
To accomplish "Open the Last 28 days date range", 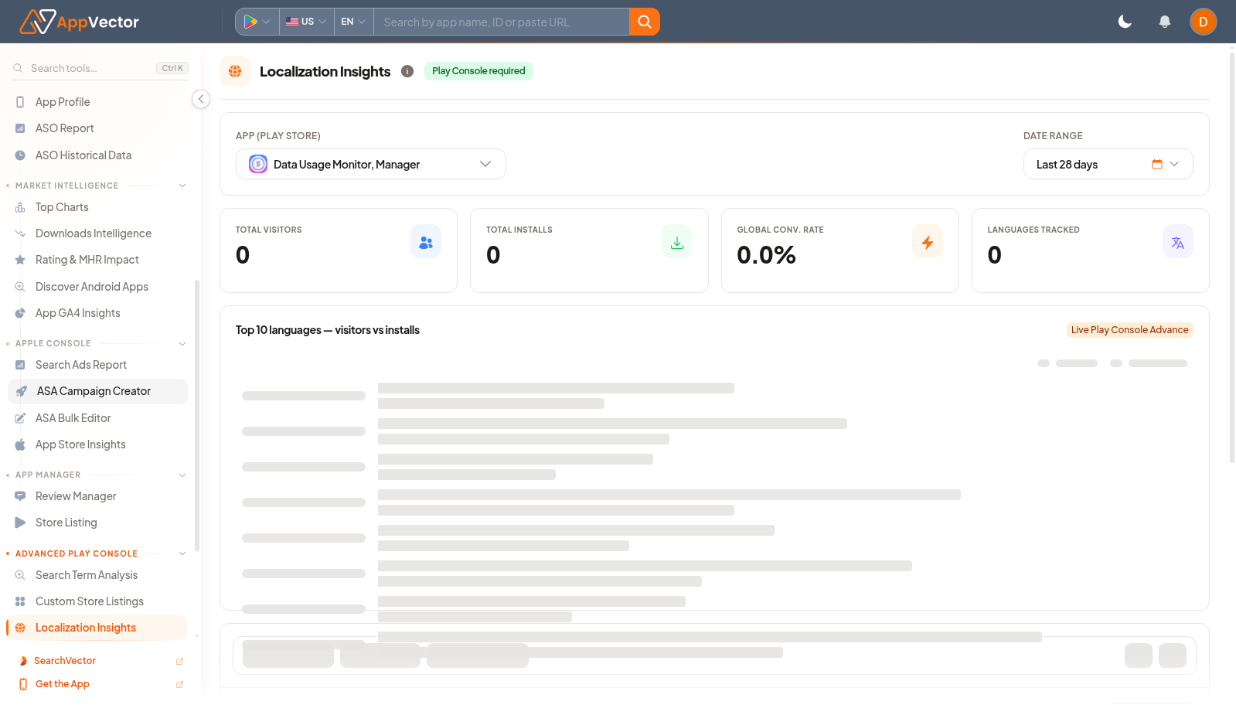I will 1108,164.
